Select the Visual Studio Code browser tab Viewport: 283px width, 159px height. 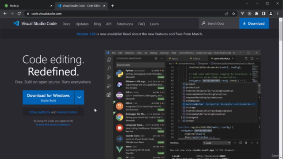(81, 6)
